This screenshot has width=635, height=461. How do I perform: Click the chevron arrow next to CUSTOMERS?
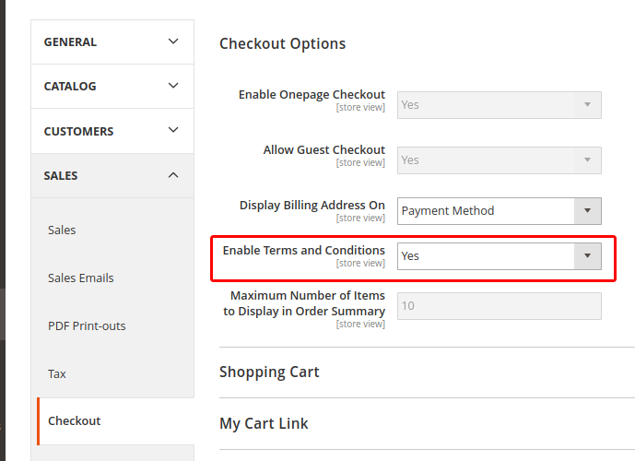(173, 131)
